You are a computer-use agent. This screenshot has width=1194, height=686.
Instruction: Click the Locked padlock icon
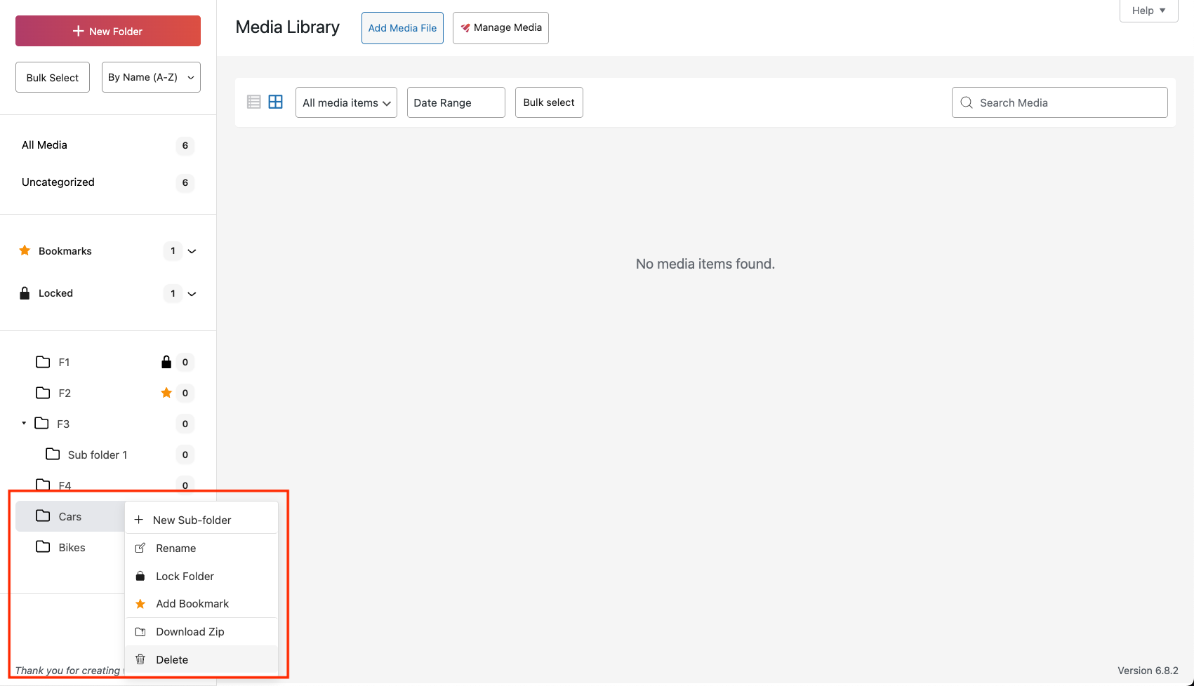(25, 292)
